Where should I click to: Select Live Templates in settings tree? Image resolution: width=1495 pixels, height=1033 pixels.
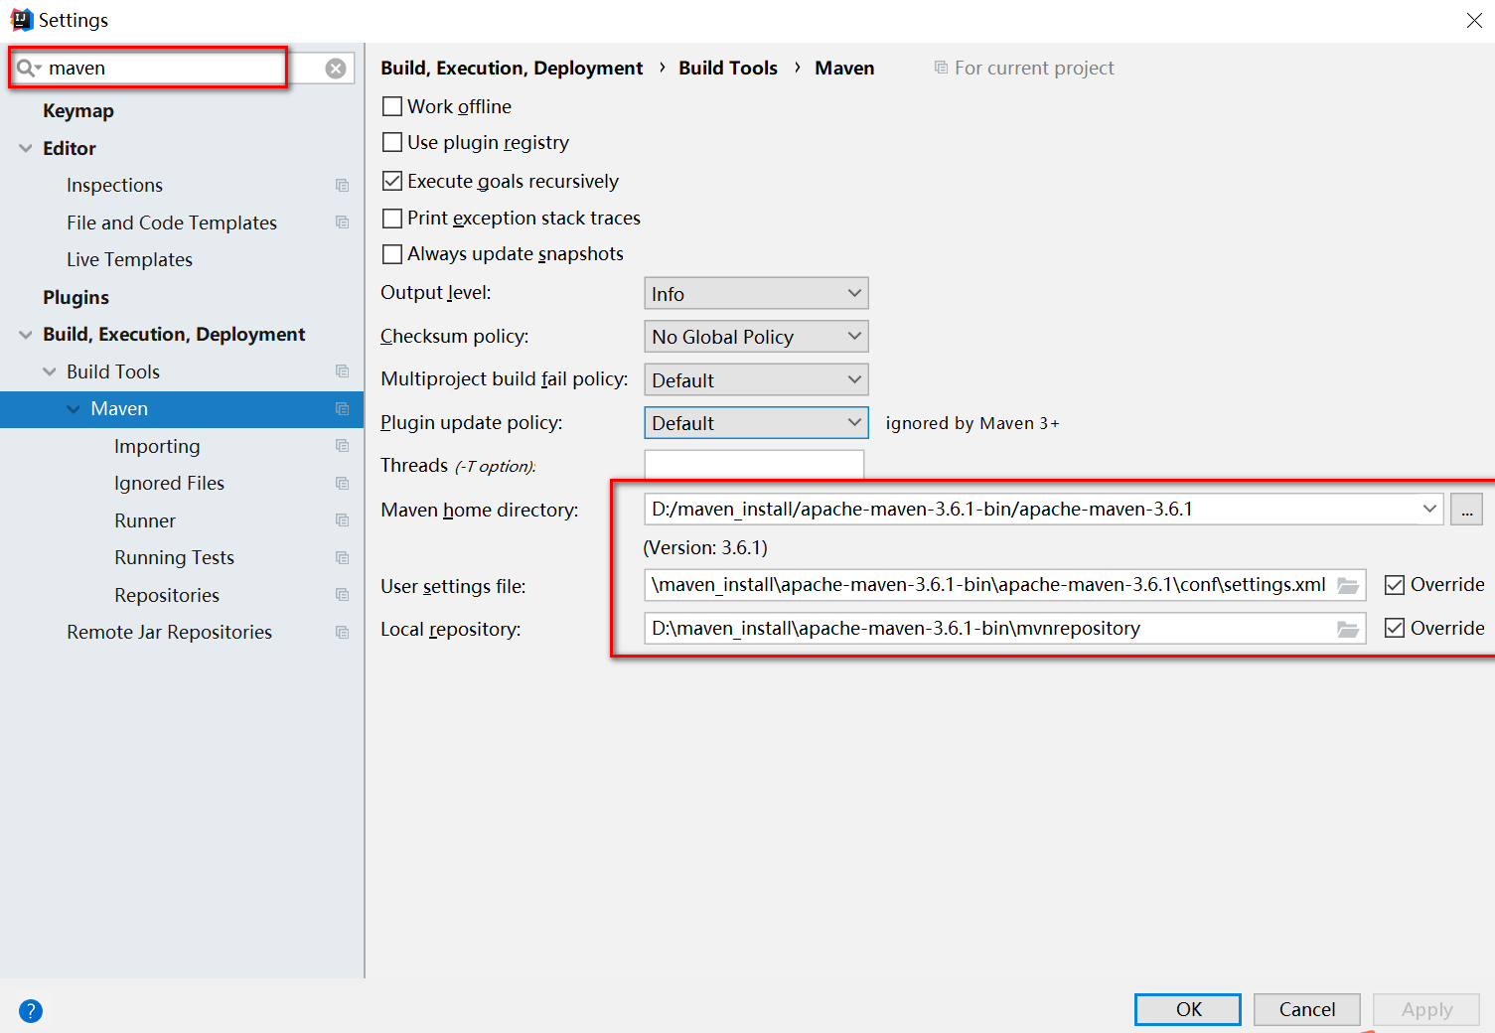[x=129, y=260]
